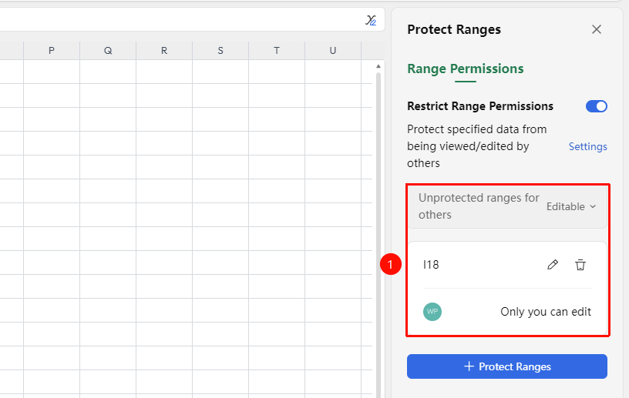This screenshot has width=629, height=398.
Task: Select column U header
Action: 332,51
